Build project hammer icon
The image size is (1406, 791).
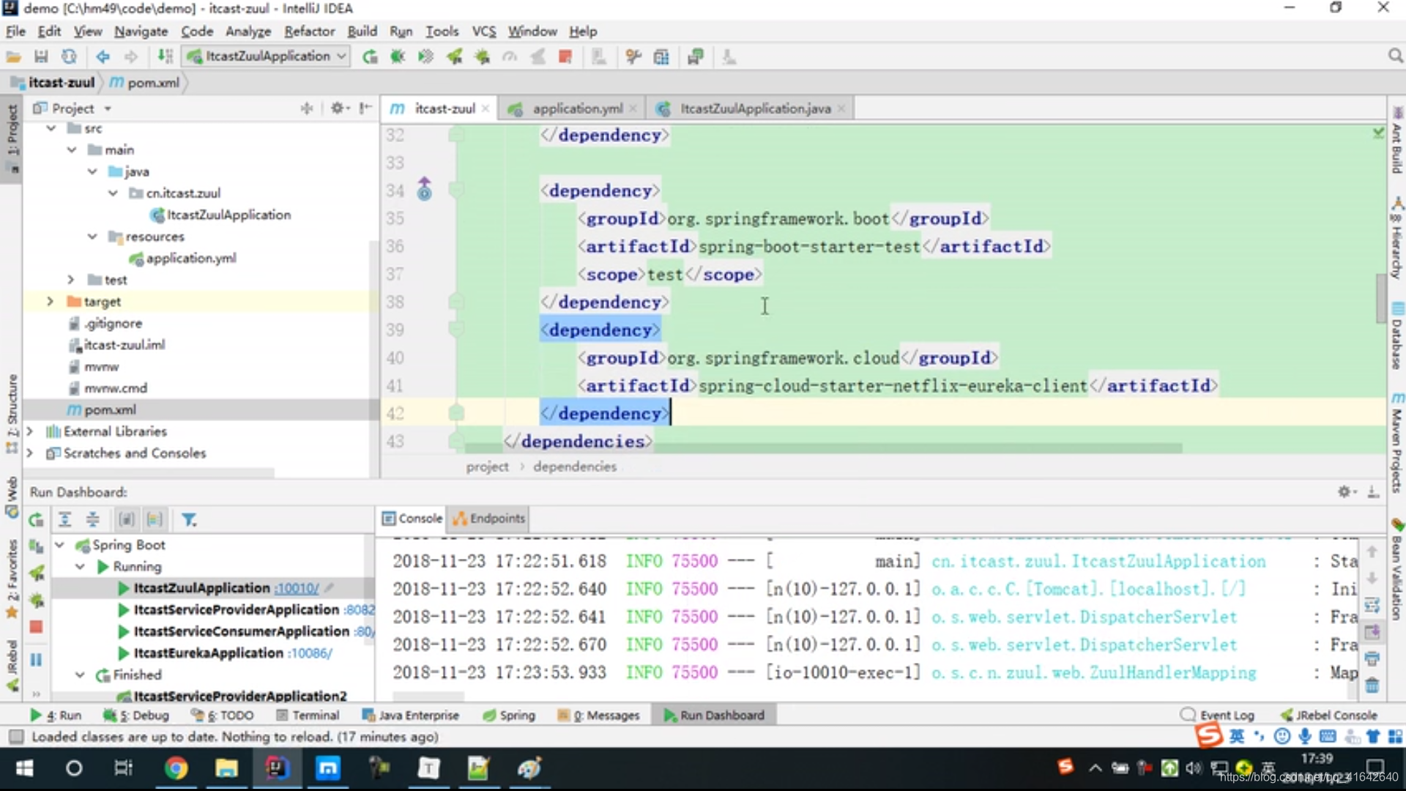pos(165,56)
